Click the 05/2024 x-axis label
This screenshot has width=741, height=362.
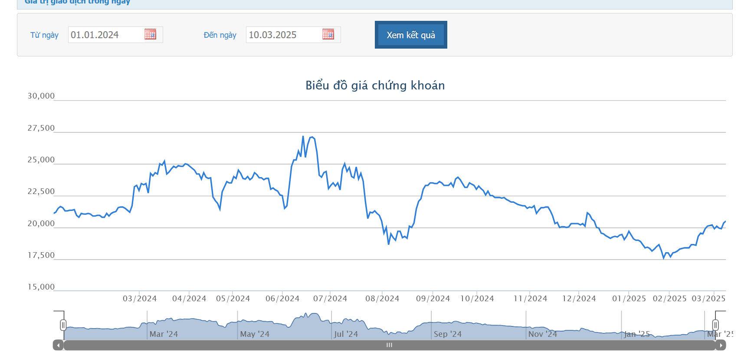click(233, 299)
